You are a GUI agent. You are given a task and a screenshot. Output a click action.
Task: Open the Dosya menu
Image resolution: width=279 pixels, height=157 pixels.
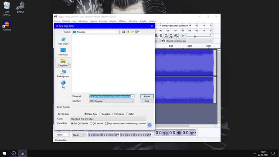(57, 21)
